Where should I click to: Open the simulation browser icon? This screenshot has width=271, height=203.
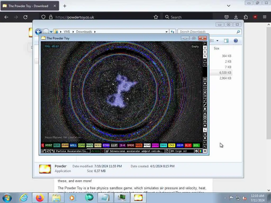tap(43, 151)
